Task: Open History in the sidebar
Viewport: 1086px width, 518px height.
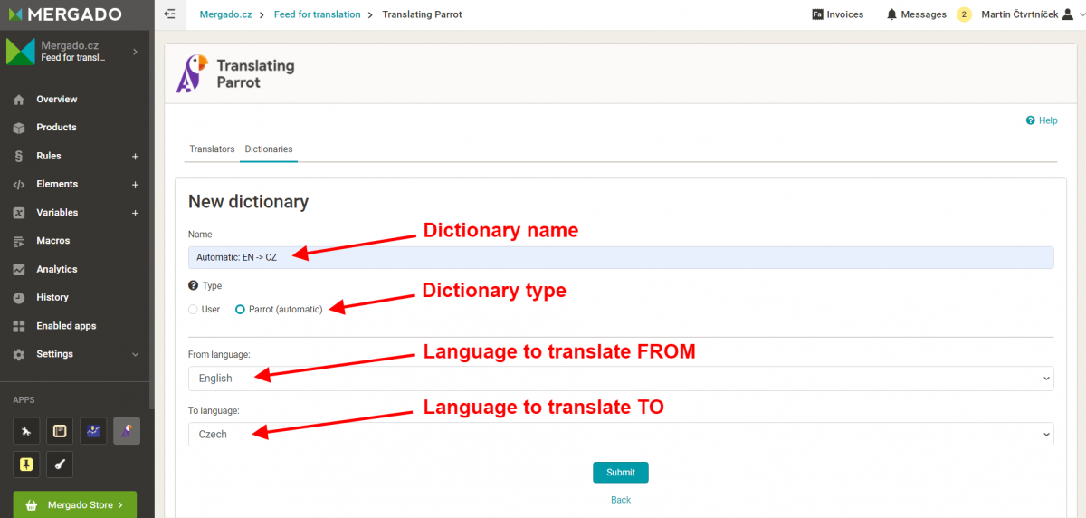Action: (52, 297)
